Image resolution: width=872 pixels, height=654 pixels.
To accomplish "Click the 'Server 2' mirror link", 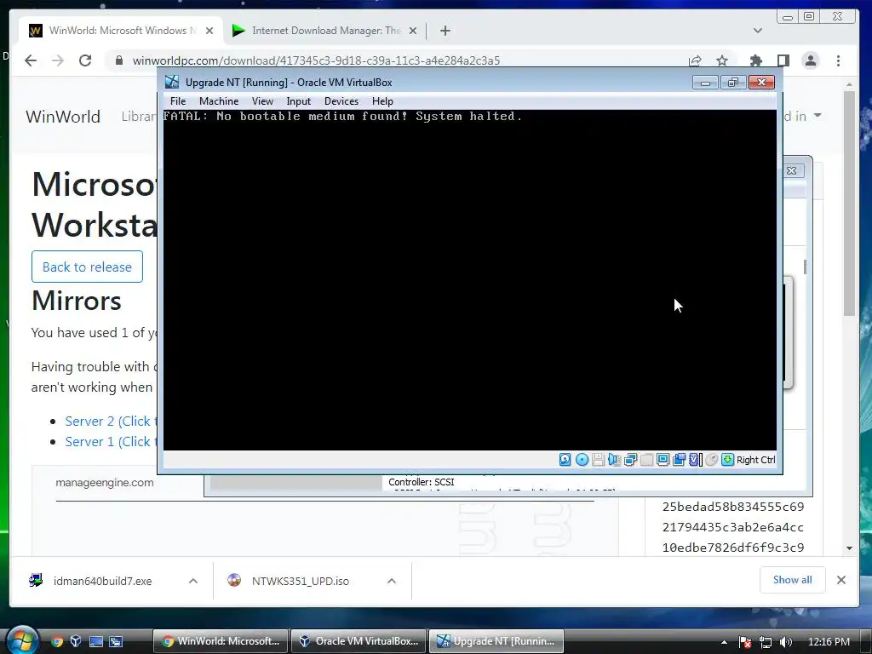I will [x=111, y=421].
